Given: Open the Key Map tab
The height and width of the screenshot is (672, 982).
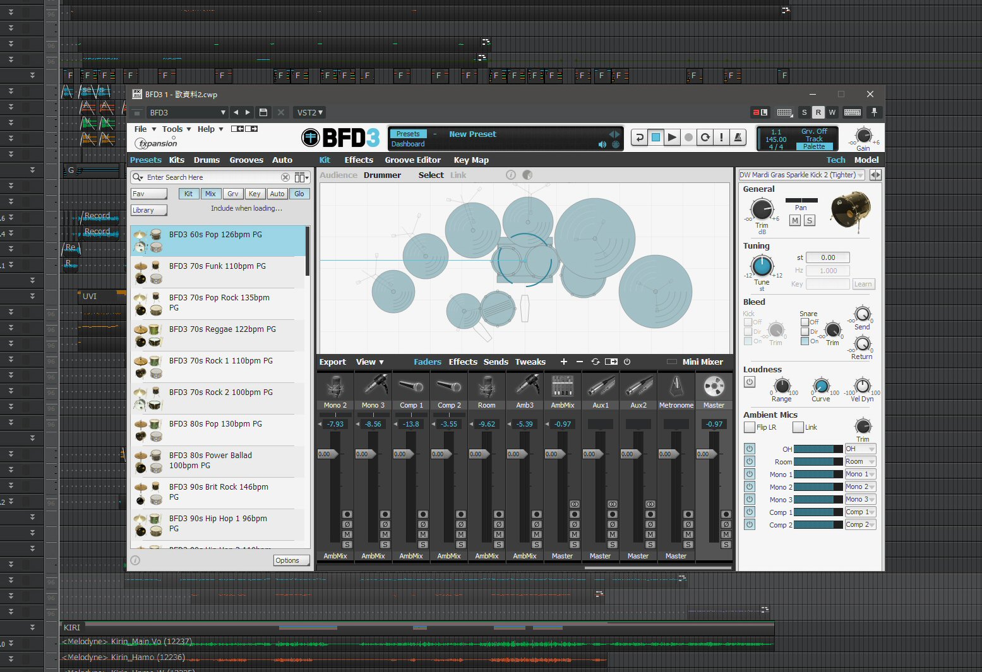Looking at the screenshot, I should click(471, 160).
